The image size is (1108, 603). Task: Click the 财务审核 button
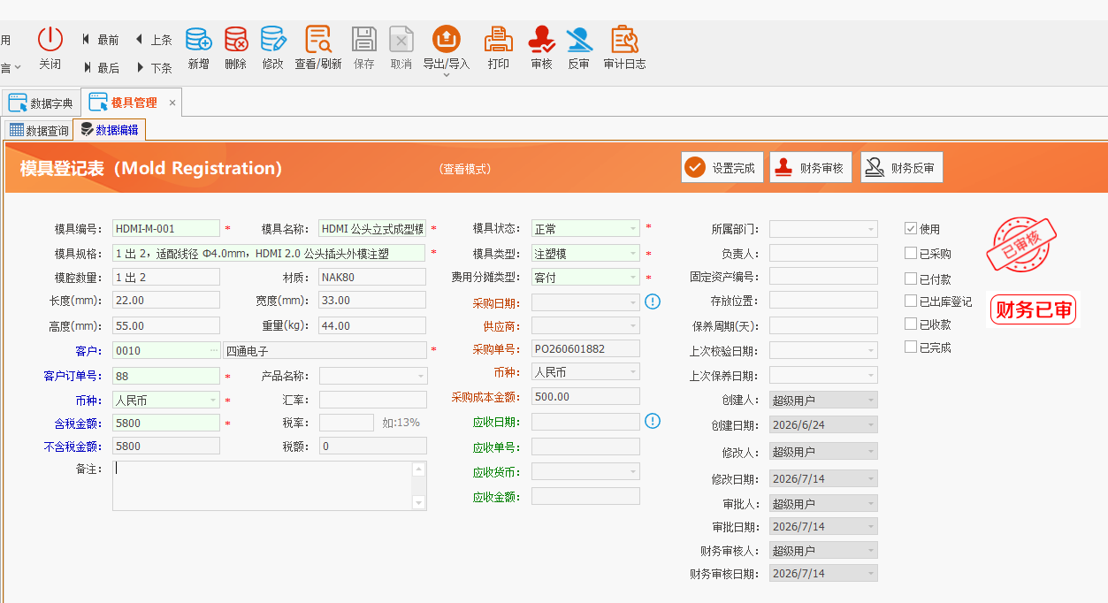(x=809, y=167)
